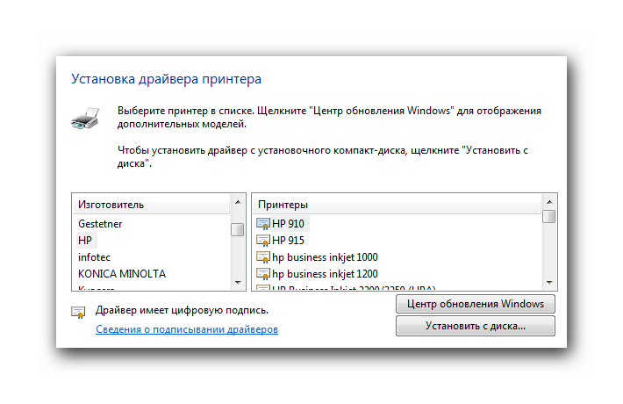Click the digital signature certificate icon below the lists
Image resolution: width=623 pixels, height=404 pixels.
pos(78,312)
